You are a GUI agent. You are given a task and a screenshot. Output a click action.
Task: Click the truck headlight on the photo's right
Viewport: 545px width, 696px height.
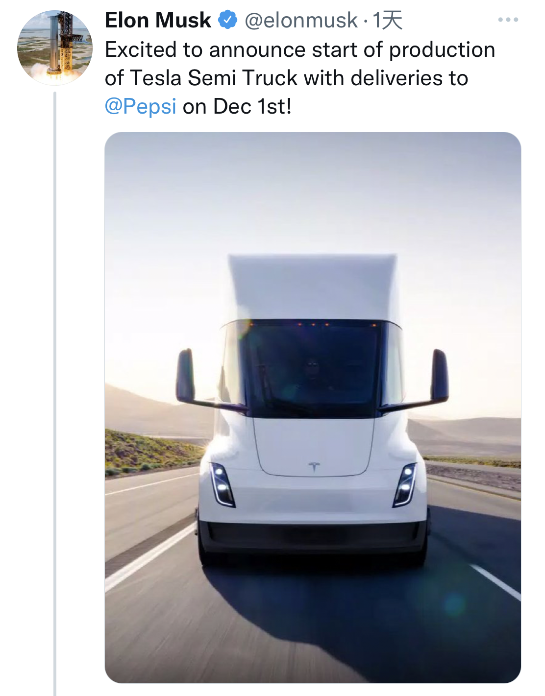(405, 484)
